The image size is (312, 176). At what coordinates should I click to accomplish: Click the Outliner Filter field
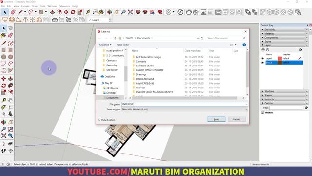click(x=286, y=108)
